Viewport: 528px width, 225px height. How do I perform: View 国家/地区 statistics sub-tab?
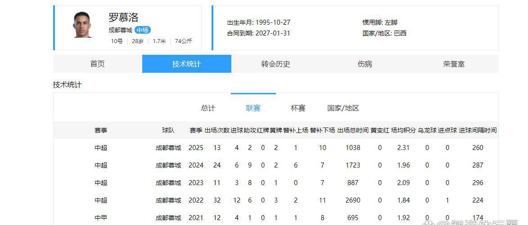tap(343, 108)
